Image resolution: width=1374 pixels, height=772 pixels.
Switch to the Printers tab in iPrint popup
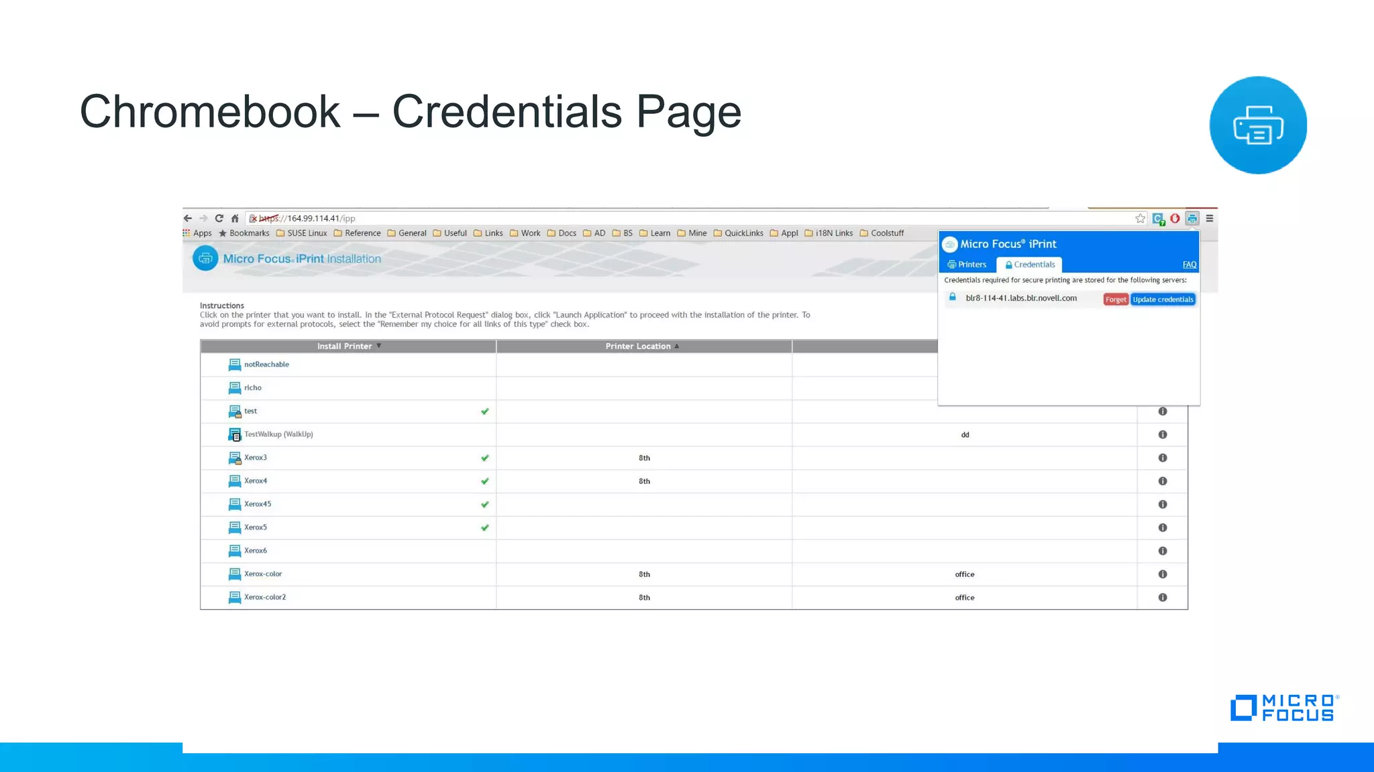pyautogui.click(x=967, y=265)
